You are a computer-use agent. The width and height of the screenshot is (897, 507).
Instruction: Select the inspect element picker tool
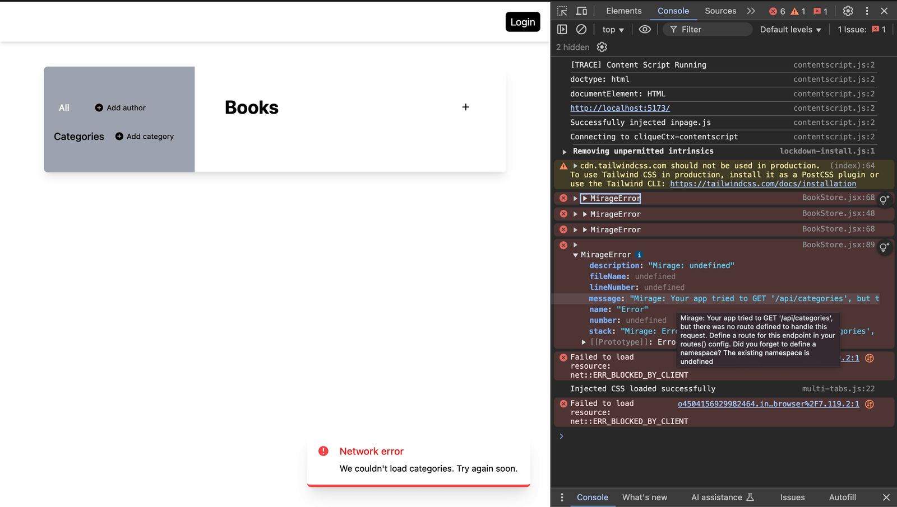click(561, 11)
